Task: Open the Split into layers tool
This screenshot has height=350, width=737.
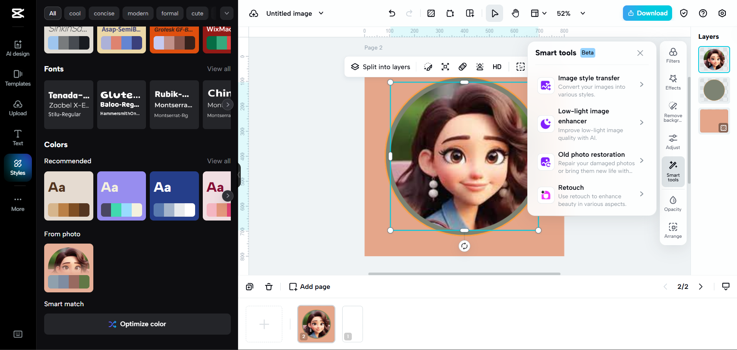Action: 381,66
